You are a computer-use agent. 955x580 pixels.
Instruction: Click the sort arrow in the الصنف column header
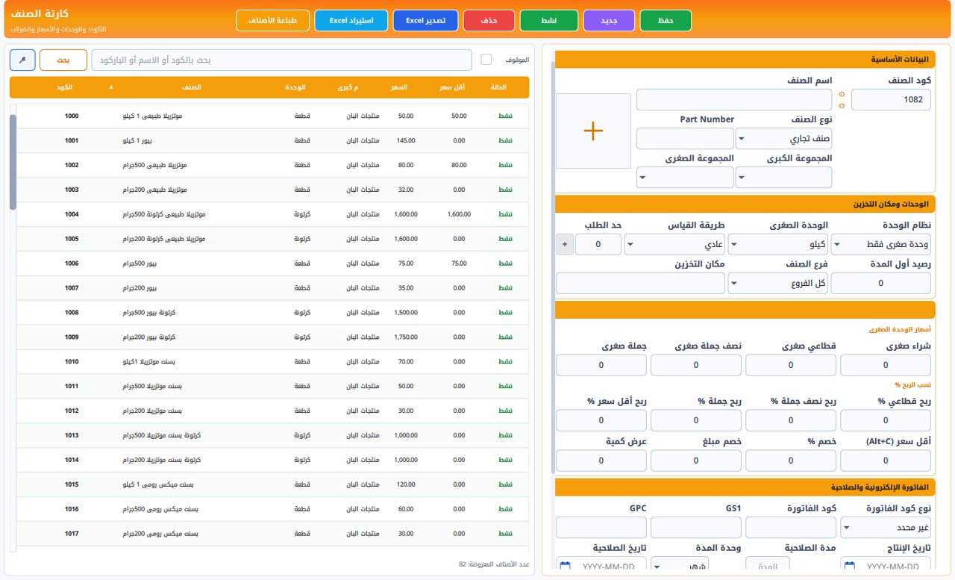click(x=111, y=87)
